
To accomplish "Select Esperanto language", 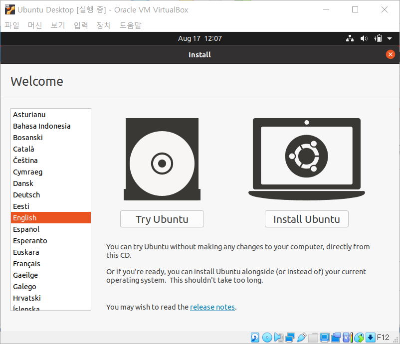I will [x=51, y=241].
